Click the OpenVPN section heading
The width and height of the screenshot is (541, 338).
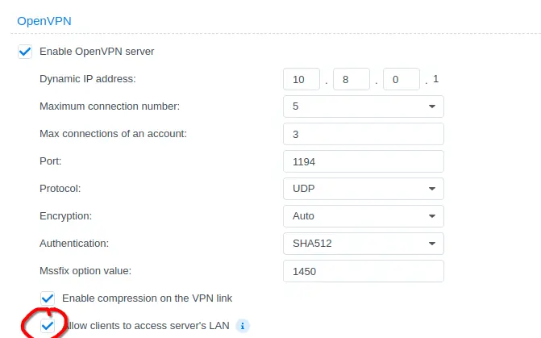tap(44, 21)
